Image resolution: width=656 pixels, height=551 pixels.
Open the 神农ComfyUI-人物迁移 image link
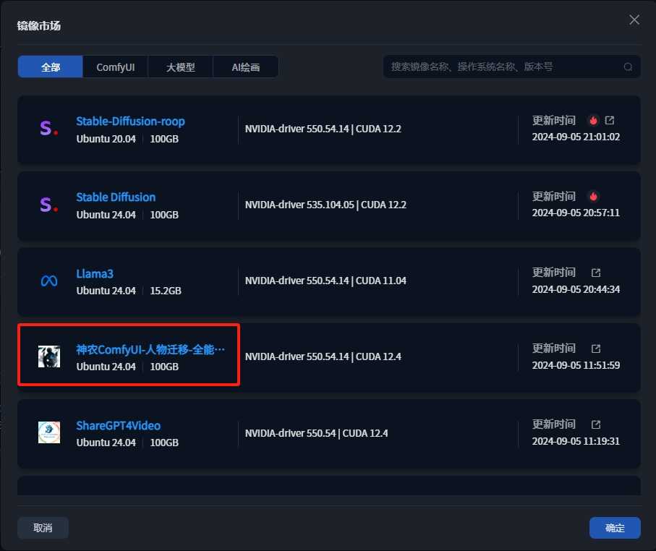coord(150,349)
